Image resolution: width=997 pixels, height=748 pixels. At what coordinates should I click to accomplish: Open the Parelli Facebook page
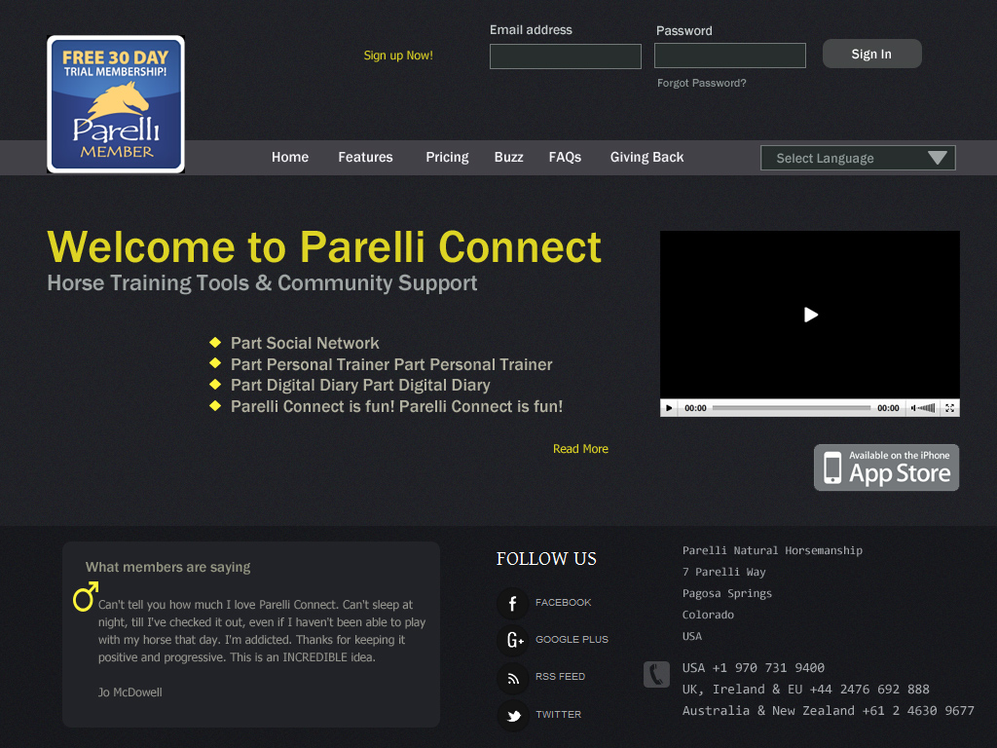[513, 603]
